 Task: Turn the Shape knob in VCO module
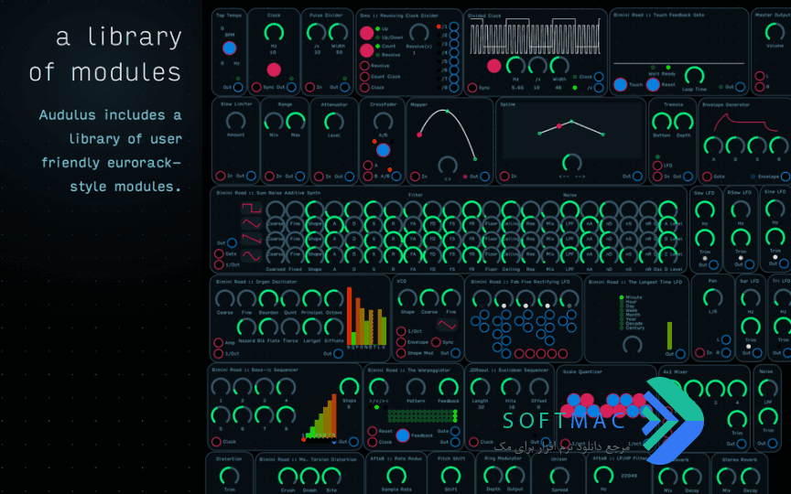click(407, 298)
